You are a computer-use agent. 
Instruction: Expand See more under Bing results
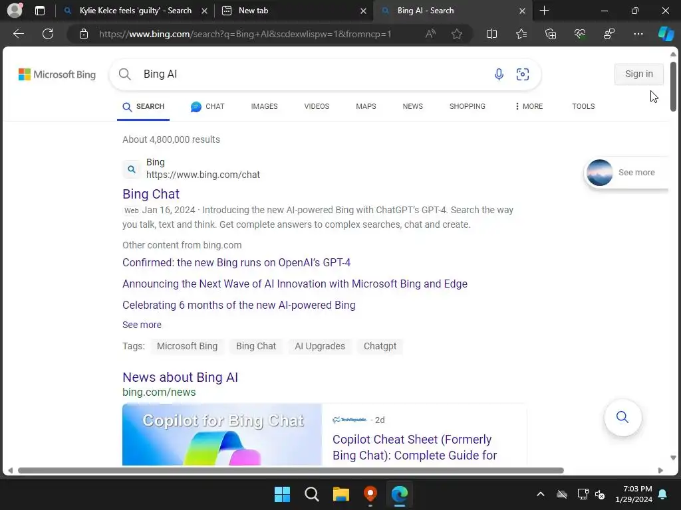click(142, 325)
